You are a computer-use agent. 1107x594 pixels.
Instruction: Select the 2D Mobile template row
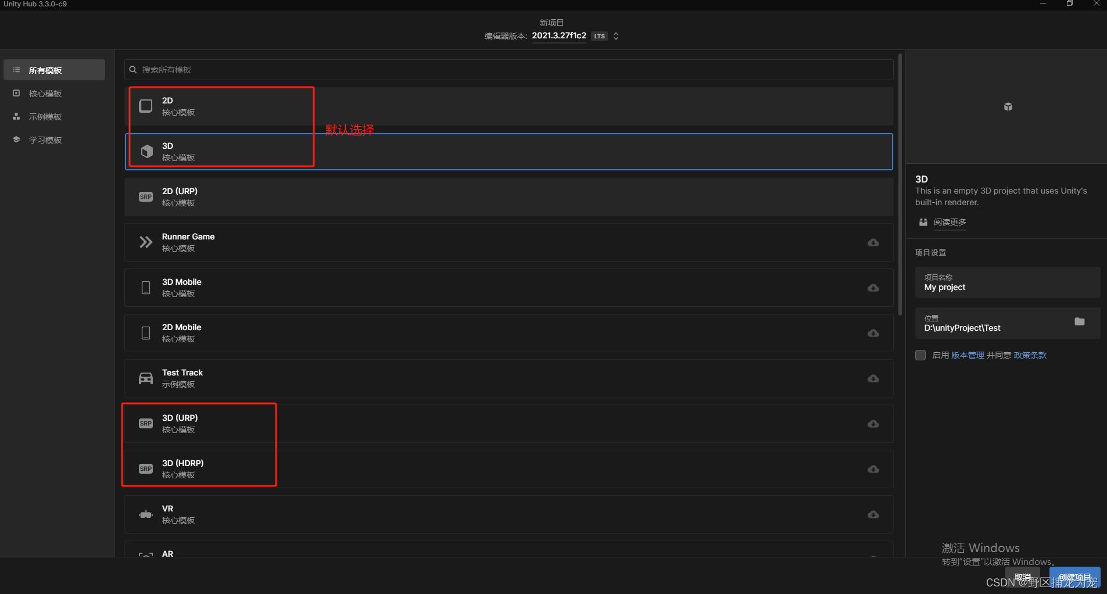click(x=508, y=333)
